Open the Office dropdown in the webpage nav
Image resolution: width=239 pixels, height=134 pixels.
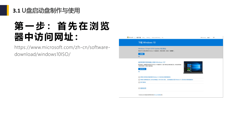click(x=144, y=38)
